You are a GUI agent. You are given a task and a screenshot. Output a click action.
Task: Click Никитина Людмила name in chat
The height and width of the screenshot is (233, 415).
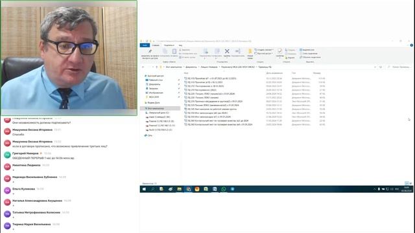(x=26, y=166)
